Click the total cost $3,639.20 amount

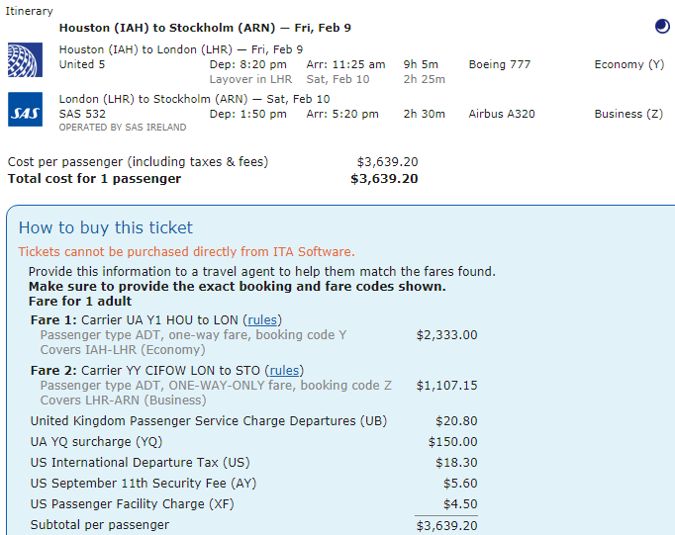click(x=384, y=179)
